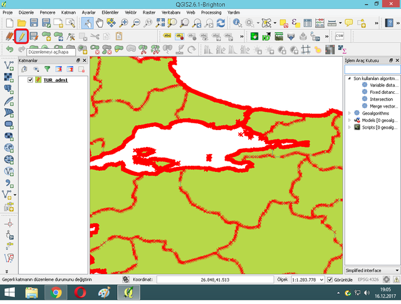Screen dimensions: 401x304
Task: Click the Add PostGIS Layer elephant icon
Action: click(x=9, y=89)
